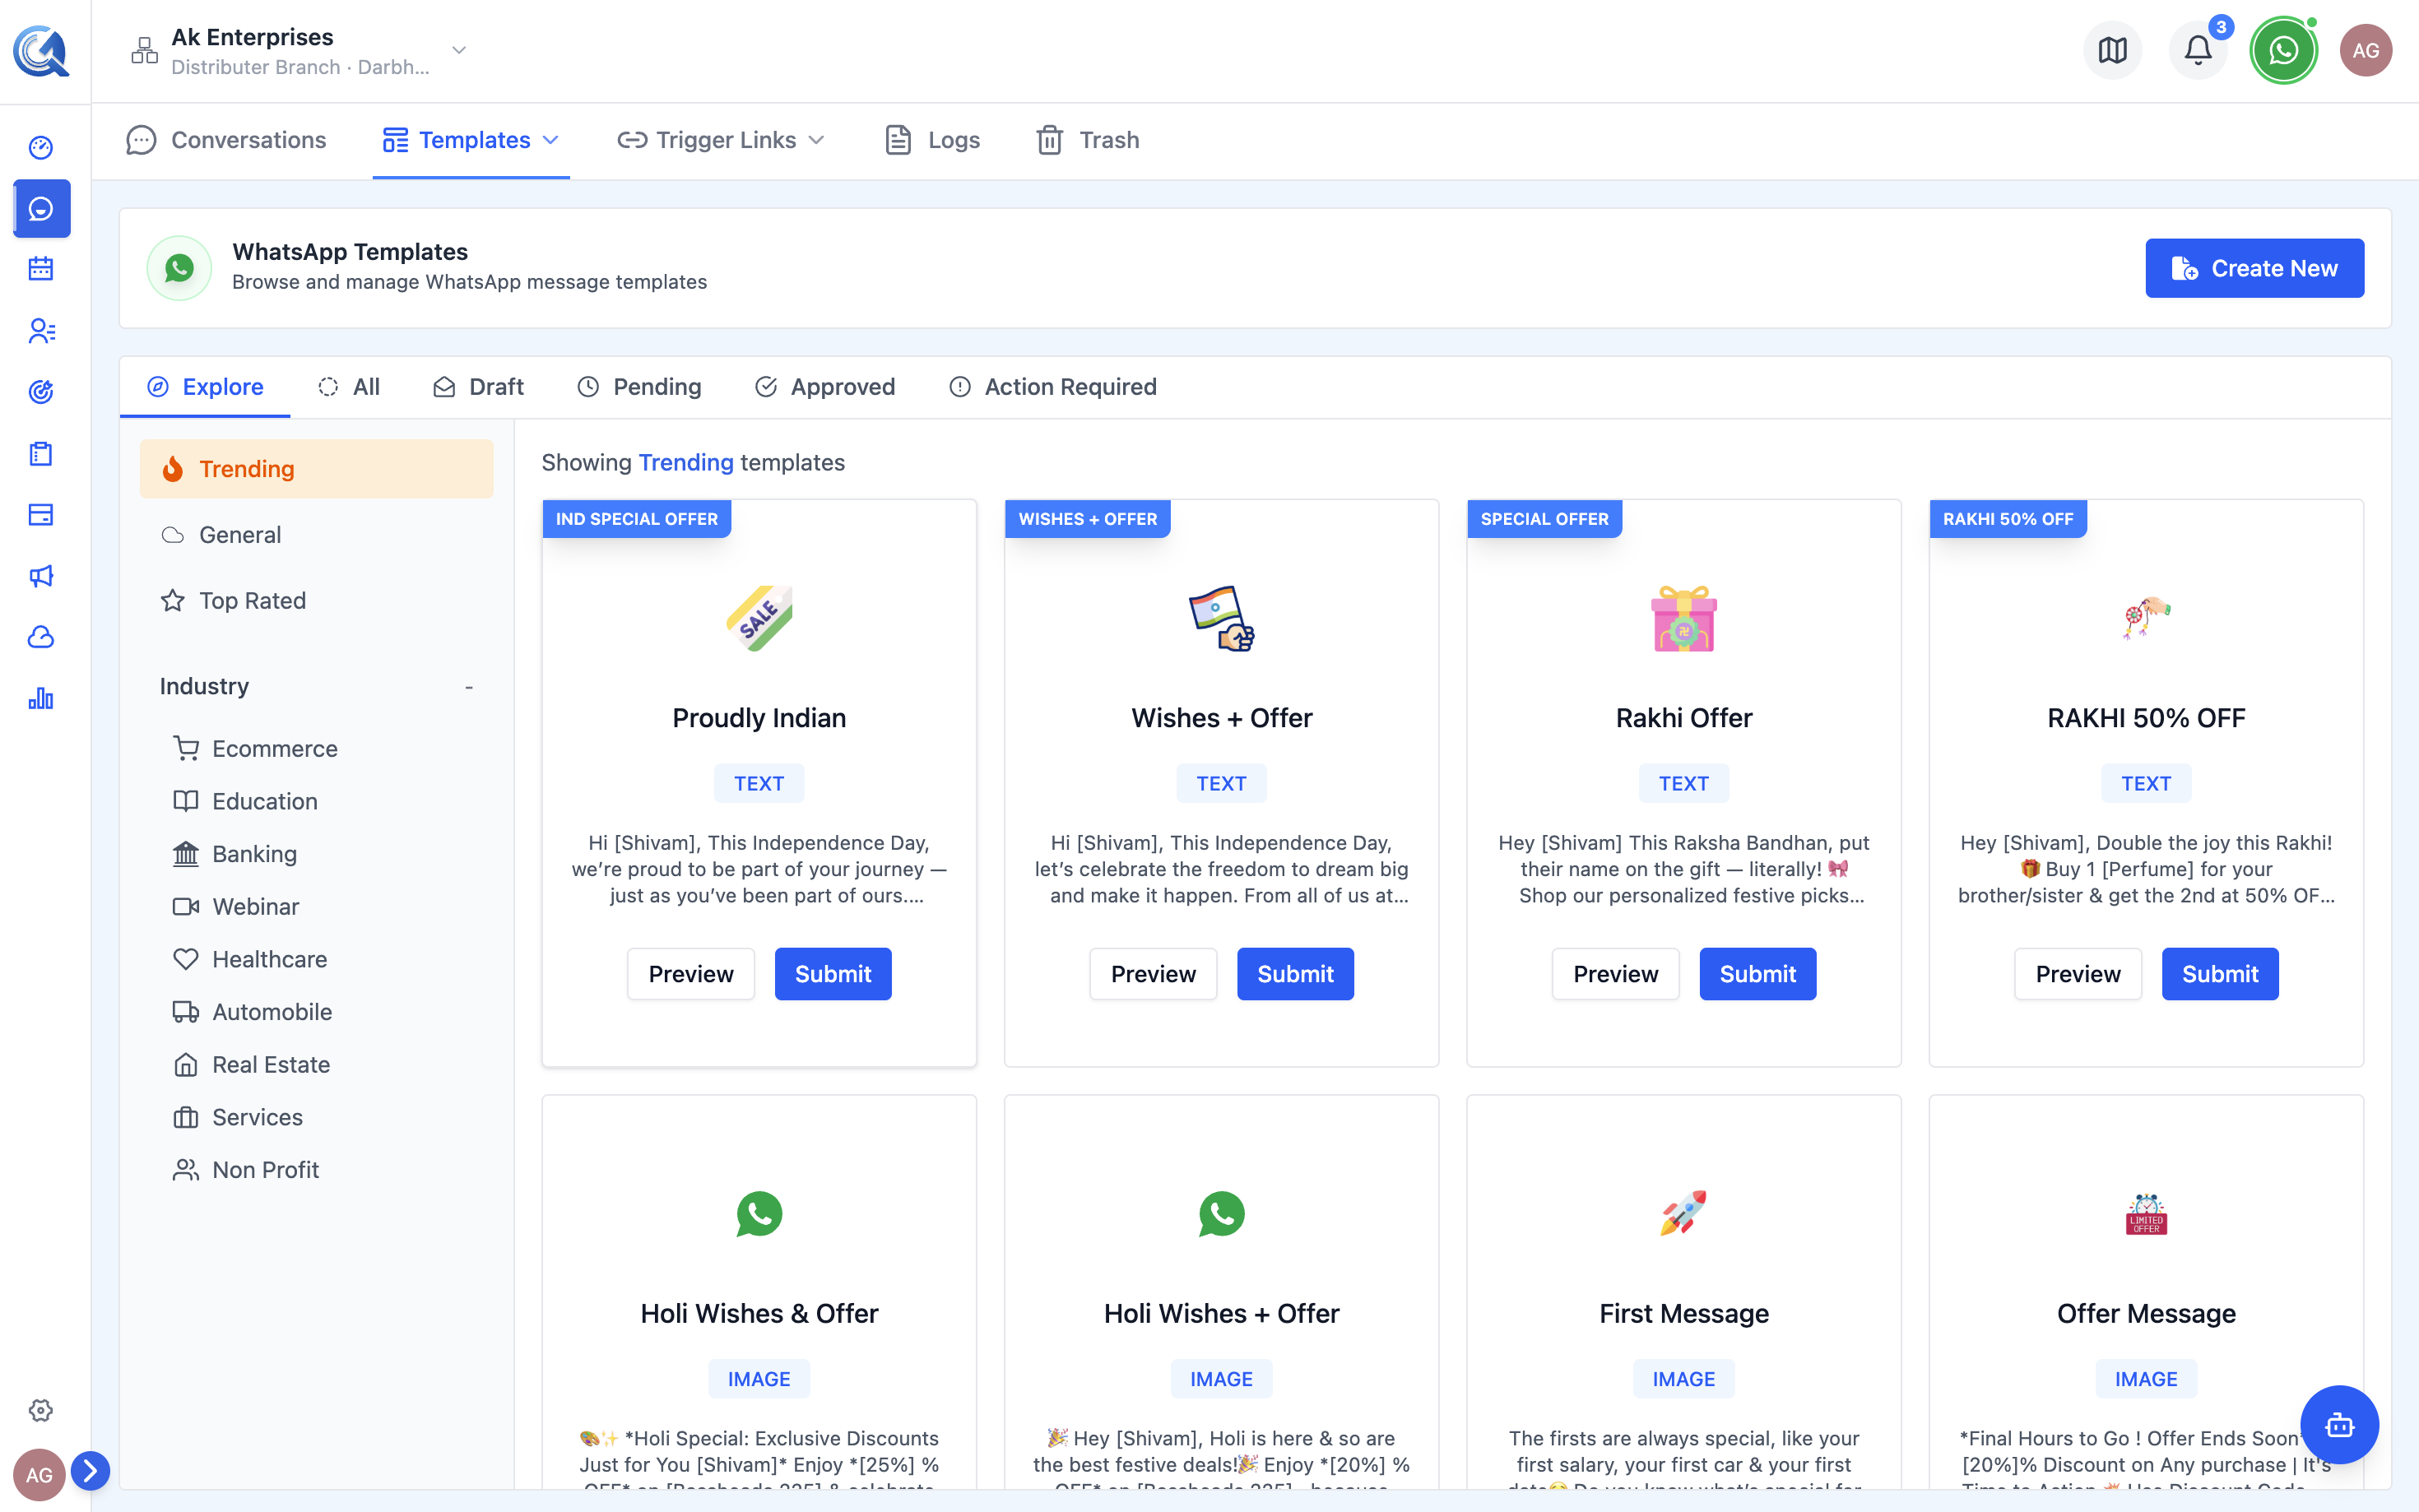Click the First Message rocket image
The image size is (2419, 1512).
click(1684, 1214)
